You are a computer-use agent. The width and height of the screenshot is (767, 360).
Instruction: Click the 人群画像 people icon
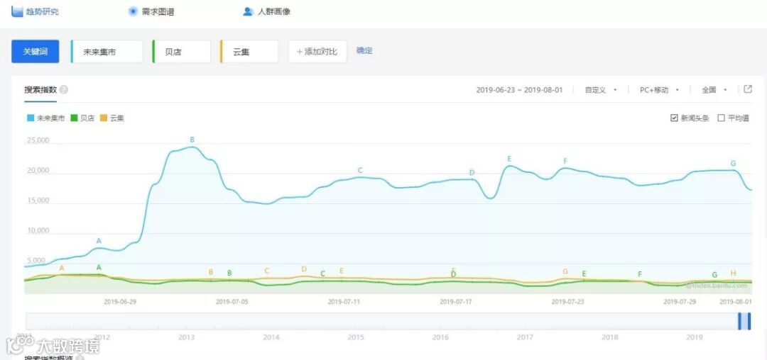pyautogui.click(x=248, y=11)
